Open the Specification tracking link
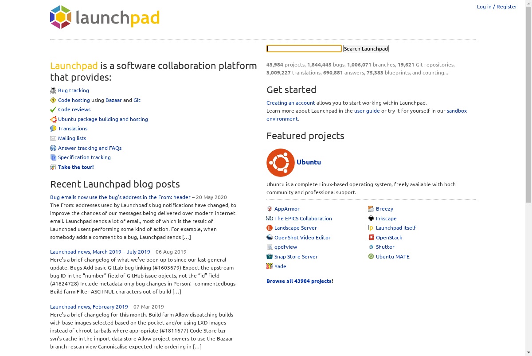 (84, 157)
